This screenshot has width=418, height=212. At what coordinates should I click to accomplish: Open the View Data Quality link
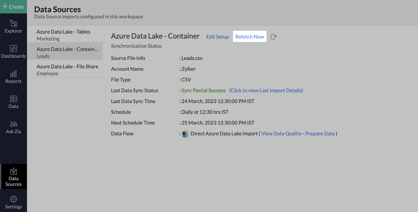[281, 133]
